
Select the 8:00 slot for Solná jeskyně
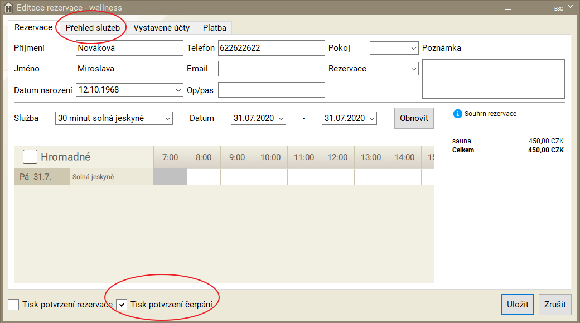tap(204, 177)
